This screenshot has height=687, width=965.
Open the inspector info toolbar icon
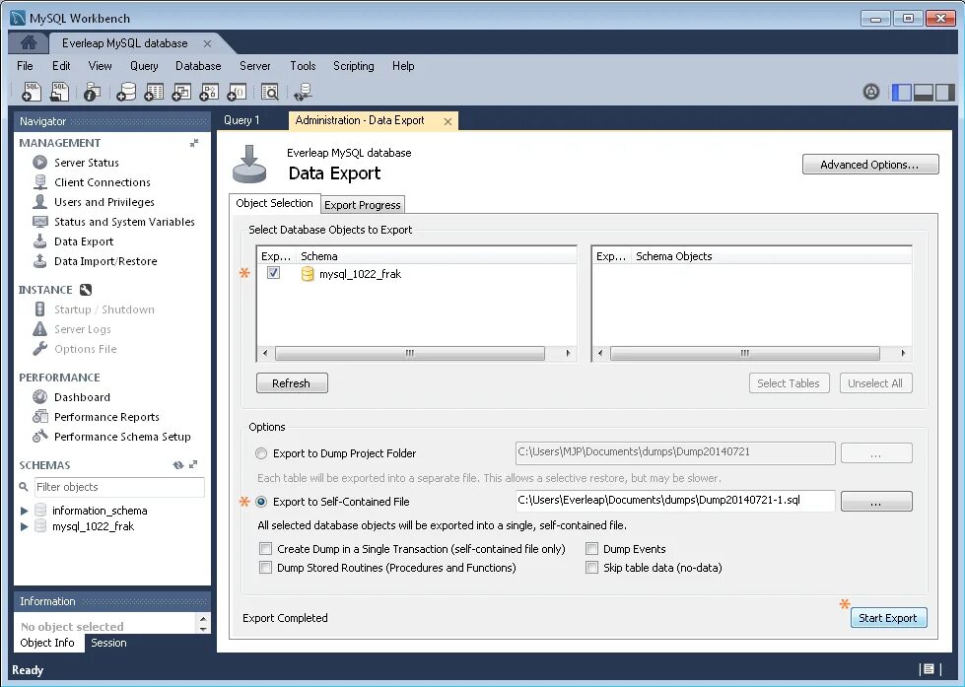pos(93,92)
